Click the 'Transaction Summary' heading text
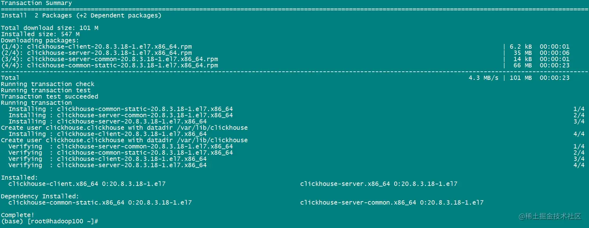Viewport: 589px width, 228px height. 36,3
